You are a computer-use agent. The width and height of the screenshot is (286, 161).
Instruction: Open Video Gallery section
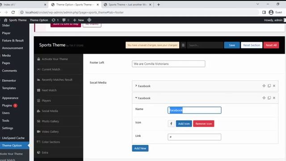click(59, 131)
